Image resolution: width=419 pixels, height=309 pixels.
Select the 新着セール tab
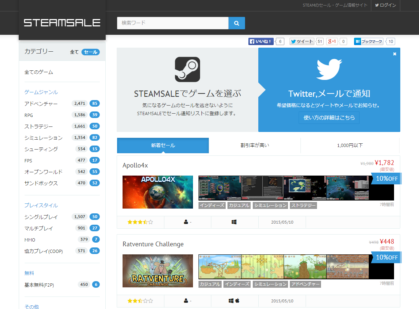coord(163,145)
